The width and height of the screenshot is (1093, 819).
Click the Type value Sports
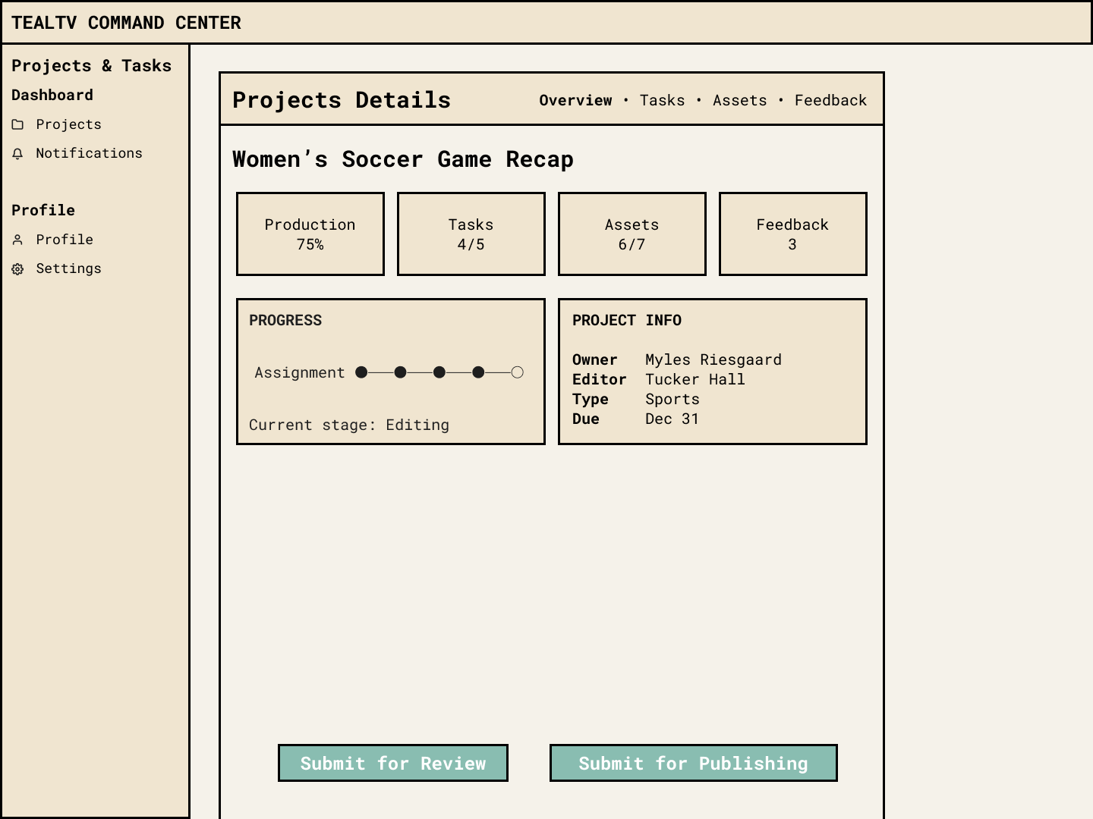point(672,399)
